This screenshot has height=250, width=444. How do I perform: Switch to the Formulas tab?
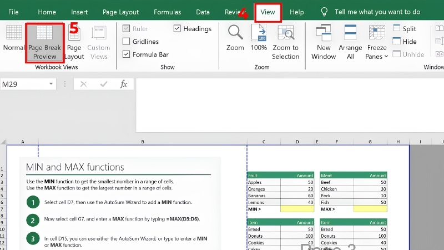pyautogui.click(x=168, y=12)
